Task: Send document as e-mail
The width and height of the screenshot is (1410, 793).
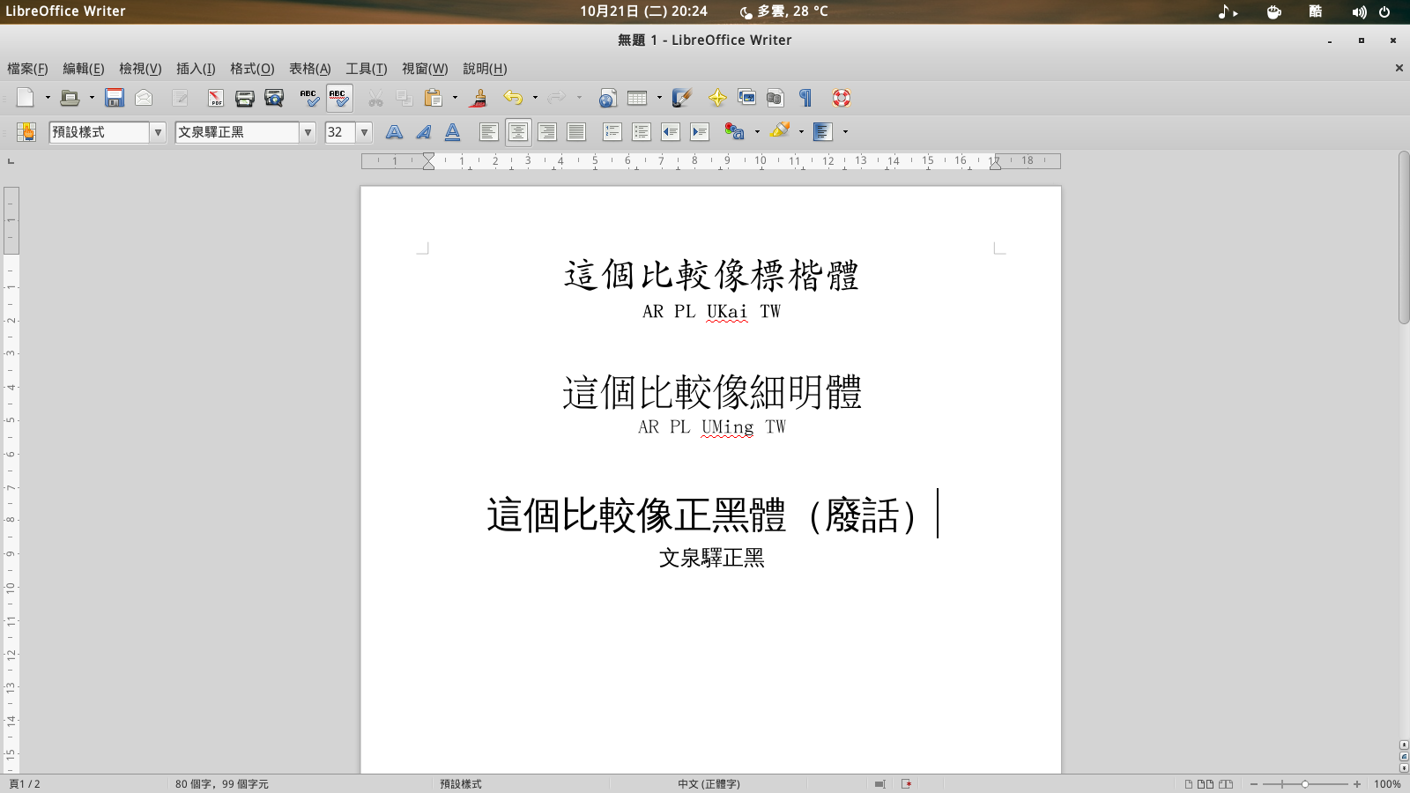Action: click(x=144, y=98)
